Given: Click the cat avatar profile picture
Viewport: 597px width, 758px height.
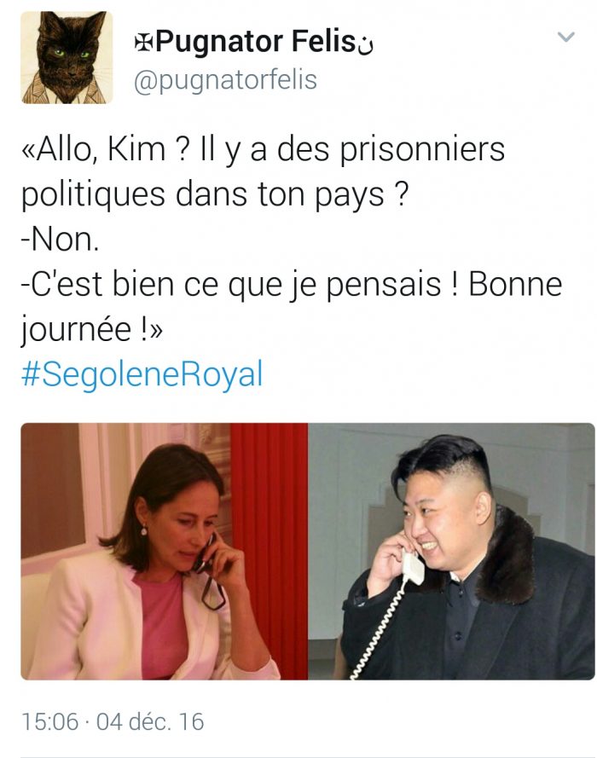Looking at the screenshot, I should pyautogui.click(x=67, y=57).
